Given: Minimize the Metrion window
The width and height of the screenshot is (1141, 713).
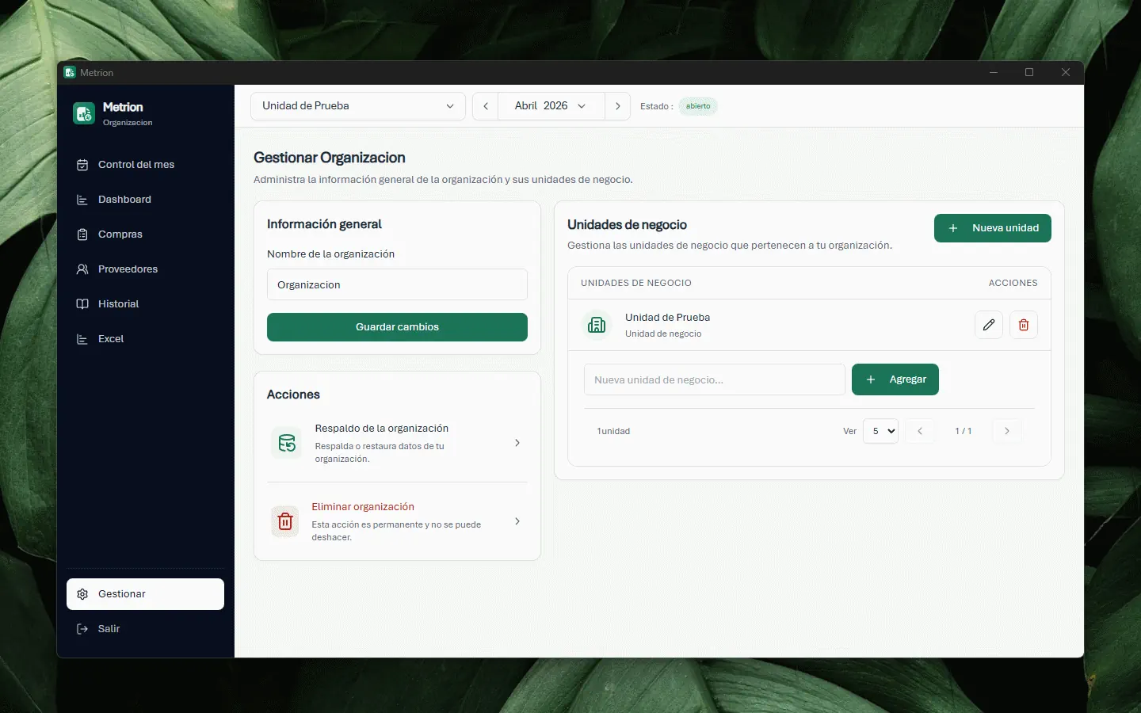Looking at the screenshot, I should click(994, 72).
